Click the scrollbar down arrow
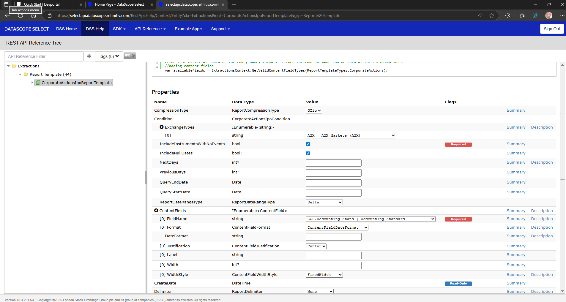 (562, 291)
